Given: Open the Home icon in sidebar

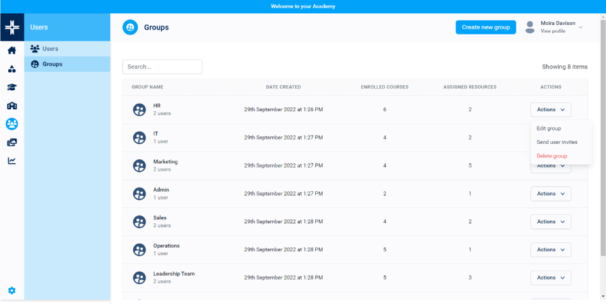Looking at the screenshot, I should (x=12, y=51).
